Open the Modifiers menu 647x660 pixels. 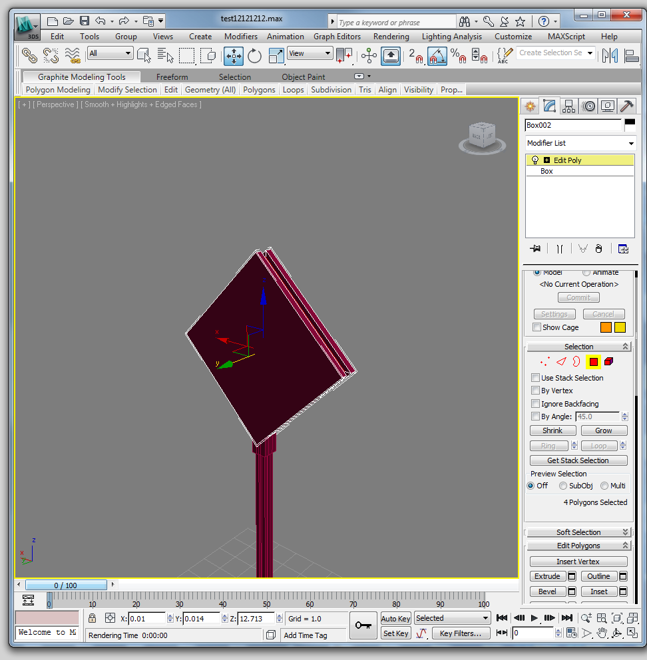(240, 37)
